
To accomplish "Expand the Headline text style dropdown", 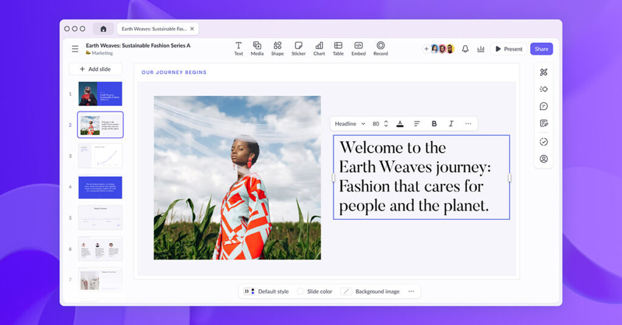I will pyautogui.click(x=350, y=124).
